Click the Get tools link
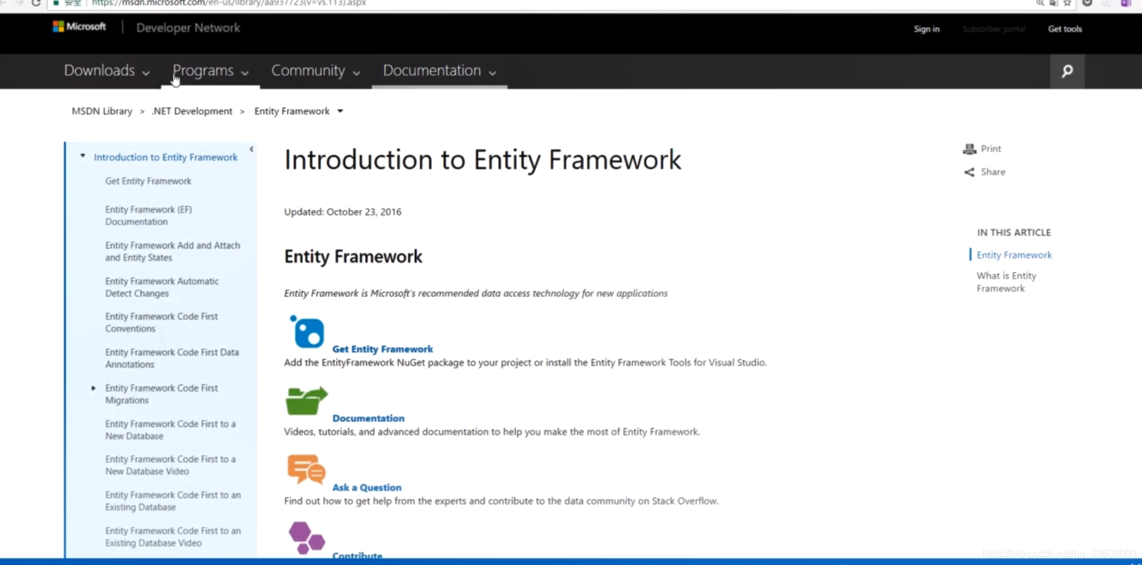The height and width of the screenshot is (565, 1142). click(x=1064, y=29)
